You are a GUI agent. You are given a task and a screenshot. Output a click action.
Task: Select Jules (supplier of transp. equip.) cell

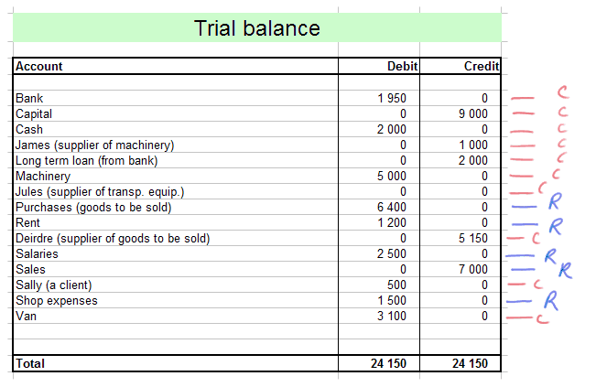coord(176,191)
